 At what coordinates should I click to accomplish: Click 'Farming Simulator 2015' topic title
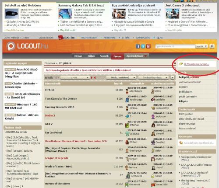pyautogui.click(x=60, y=107)
